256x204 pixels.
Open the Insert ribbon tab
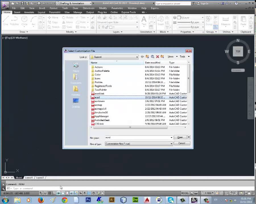click(x=17, y=12)
